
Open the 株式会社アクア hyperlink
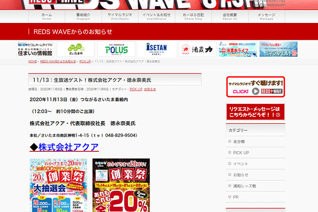(x=68, y=147)
